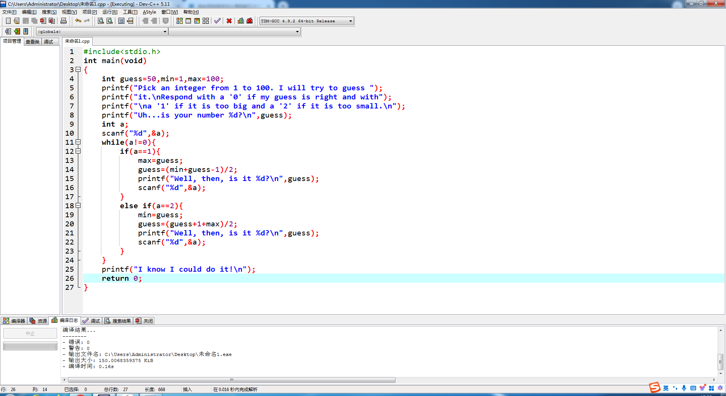Click the 中止 abort button

30,333
